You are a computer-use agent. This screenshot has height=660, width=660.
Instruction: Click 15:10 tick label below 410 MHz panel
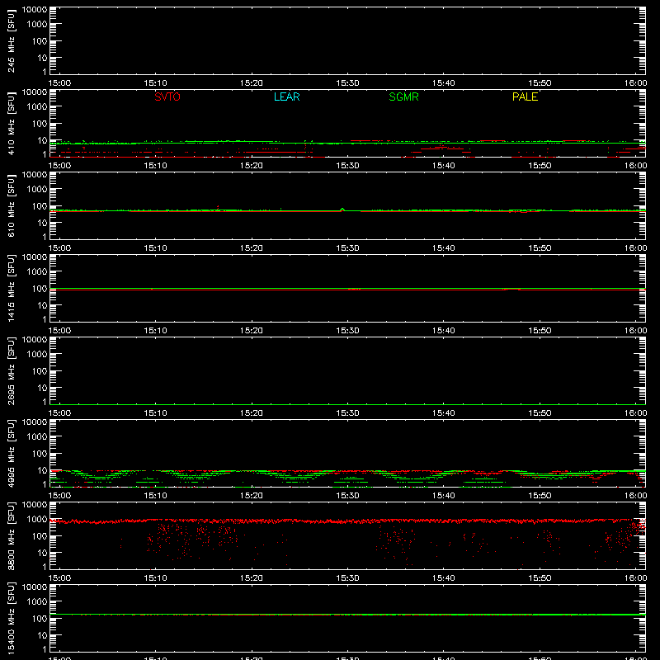155,166
